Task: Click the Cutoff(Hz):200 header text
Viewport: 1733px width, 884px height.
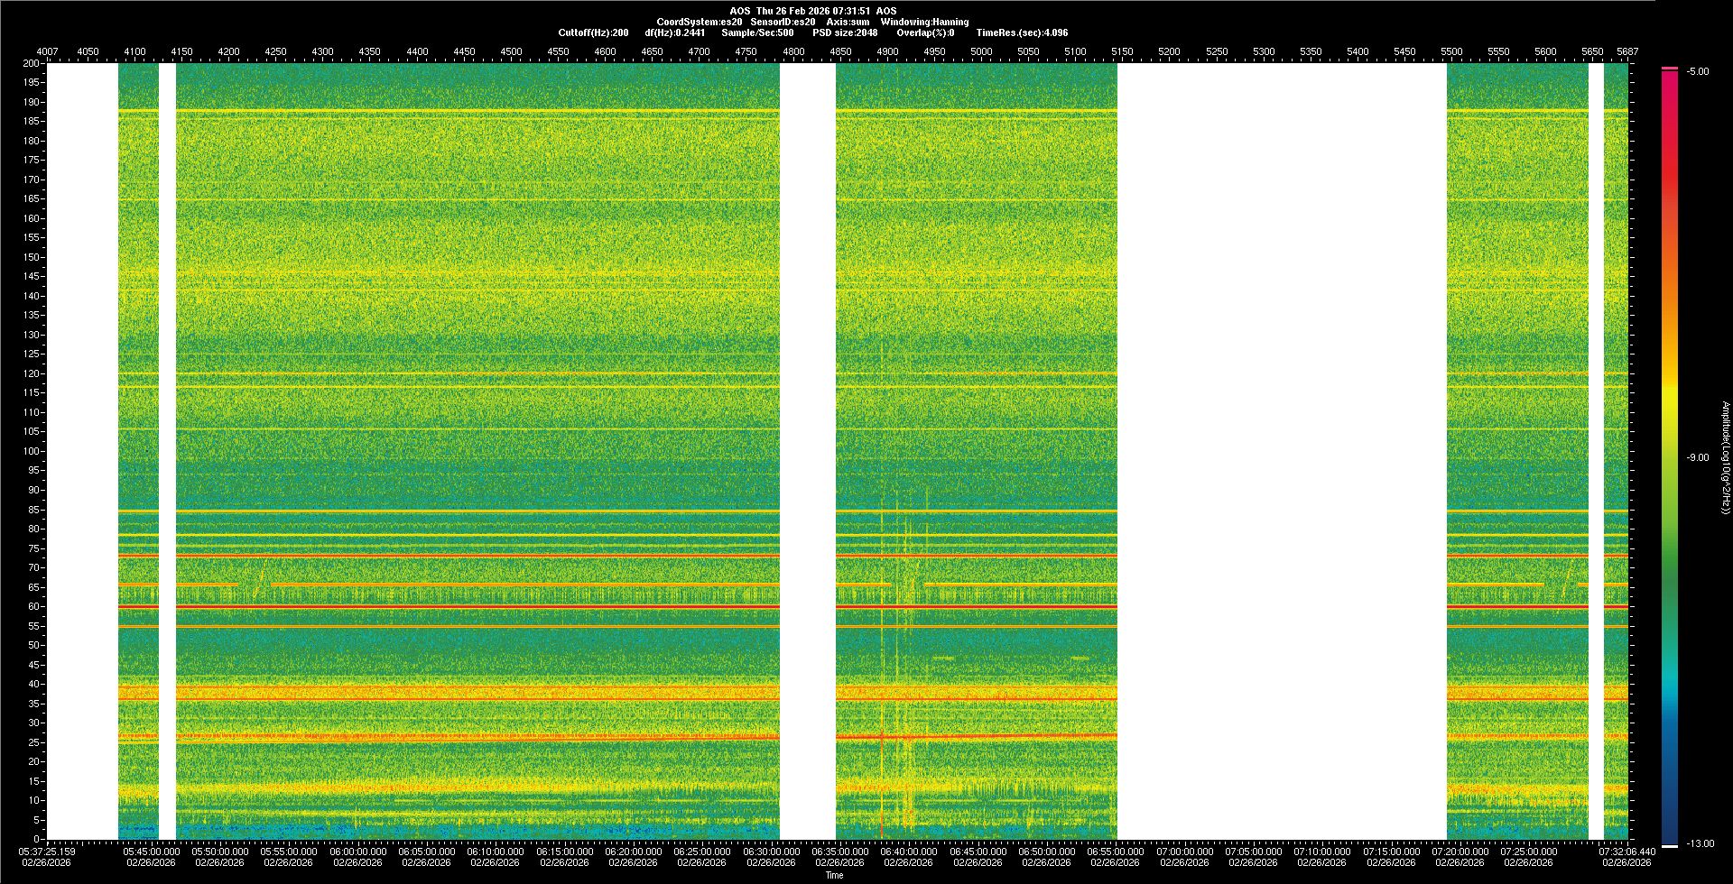Action: 593,32
